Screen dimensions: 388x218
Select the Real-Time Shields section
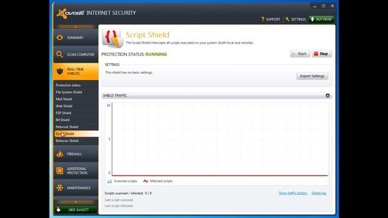(75, 71)
